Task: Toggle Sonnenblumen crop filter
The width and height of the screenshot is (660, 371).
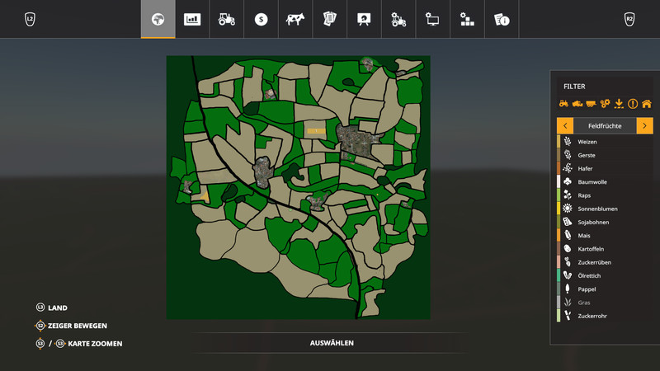Action: click(x=597, y=209)
